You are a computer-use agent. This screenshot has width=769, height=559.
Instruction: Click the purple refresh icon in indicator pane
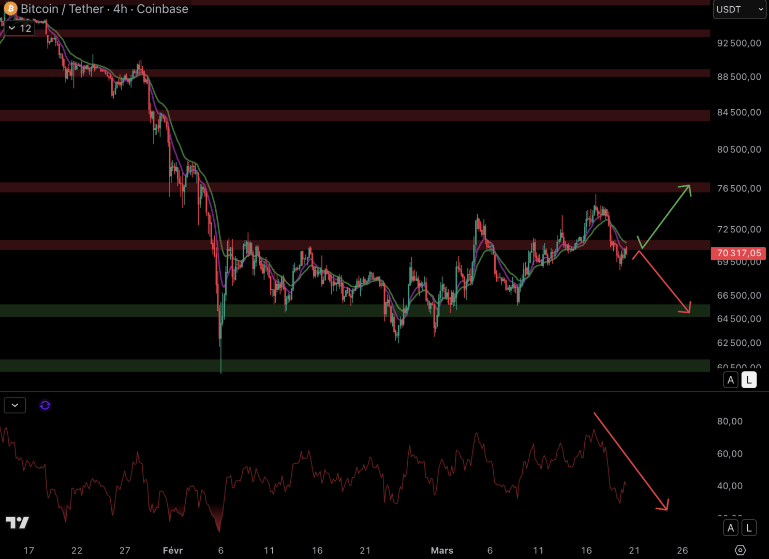[45, 405]
